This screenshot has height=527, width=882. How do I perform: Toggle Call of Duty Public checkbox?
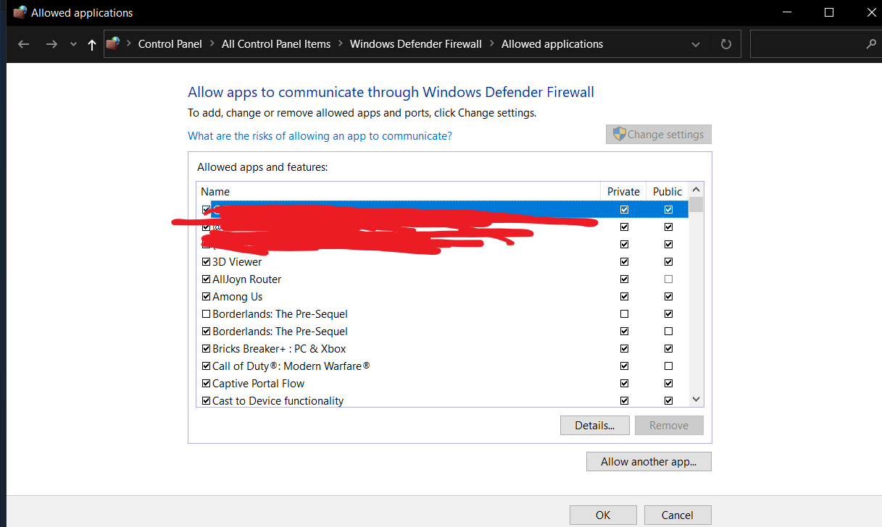click(668, 366)
